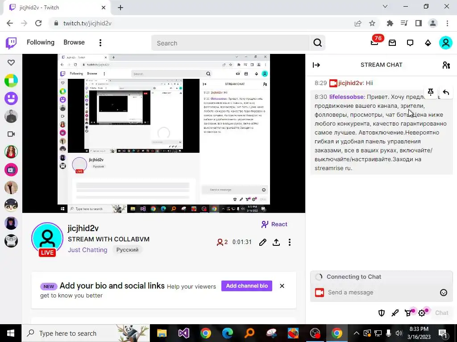Screen dimensions: 457x342
Task: Click the magnifier search button
Action: [x=318, y=43]
